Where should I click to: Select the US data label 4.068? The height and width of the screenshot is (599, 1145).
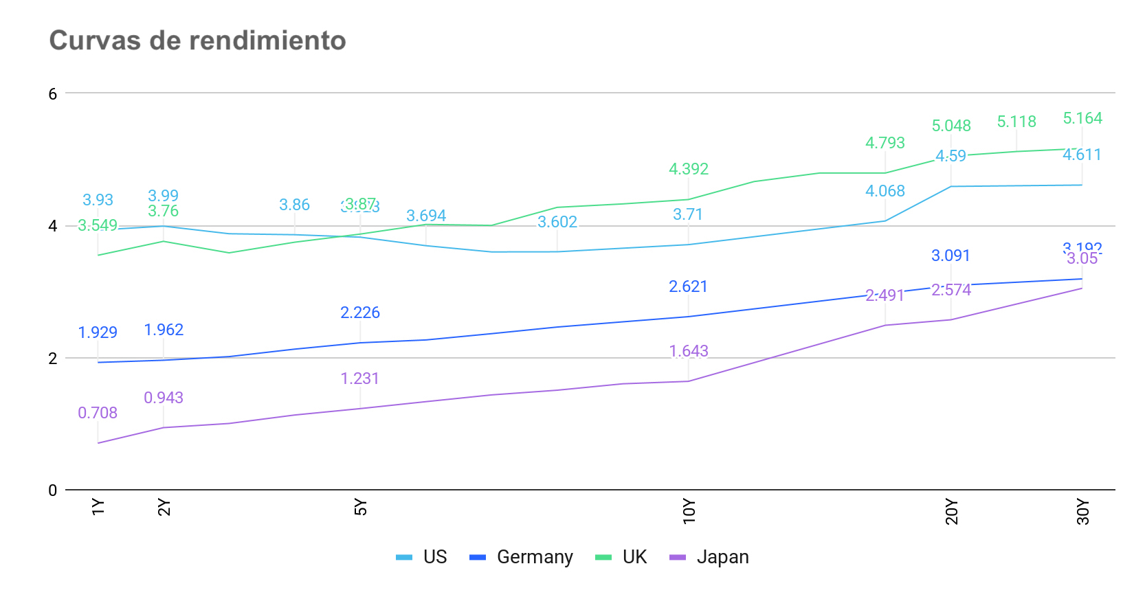[x=885, y=191]
